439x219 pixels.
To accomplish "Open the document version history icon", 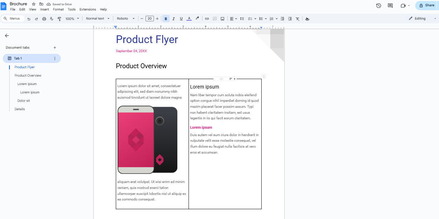I will [x=378, y=6].
